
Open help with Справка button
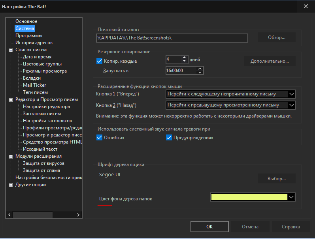290,226
